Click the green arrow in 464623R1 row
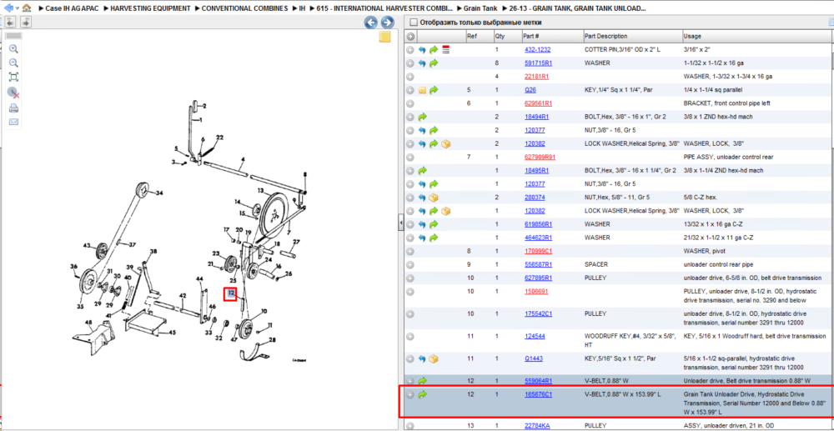 point(434,238)
